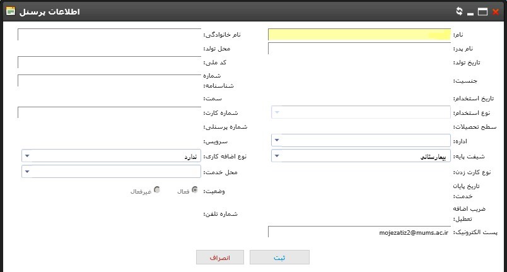
Task: Open the نوع استخدام dropdown
Action: coord(359,112)
